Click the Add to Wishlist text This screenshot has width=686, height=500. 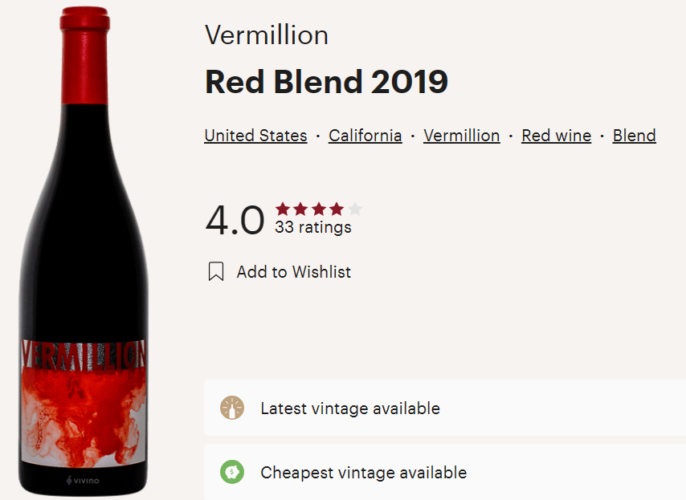coord(293,272)
